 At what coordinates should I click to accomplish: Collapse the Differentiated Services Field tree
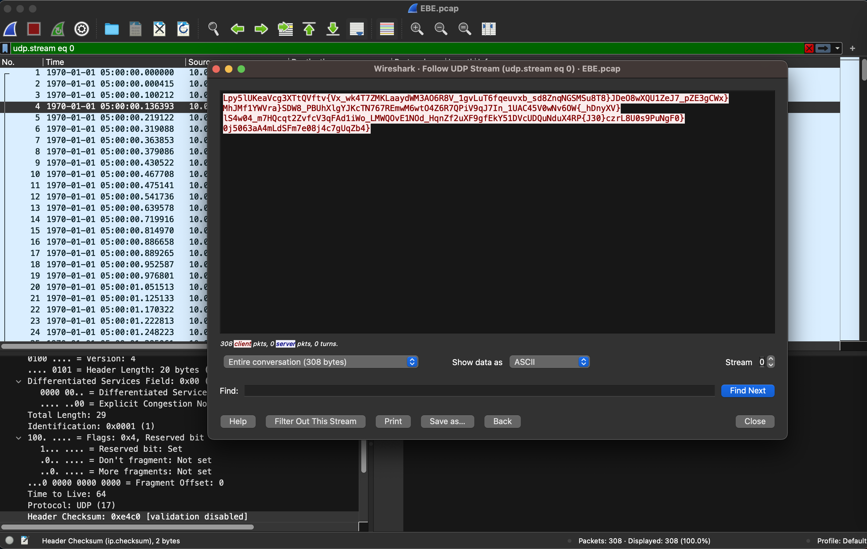[19, 381]
